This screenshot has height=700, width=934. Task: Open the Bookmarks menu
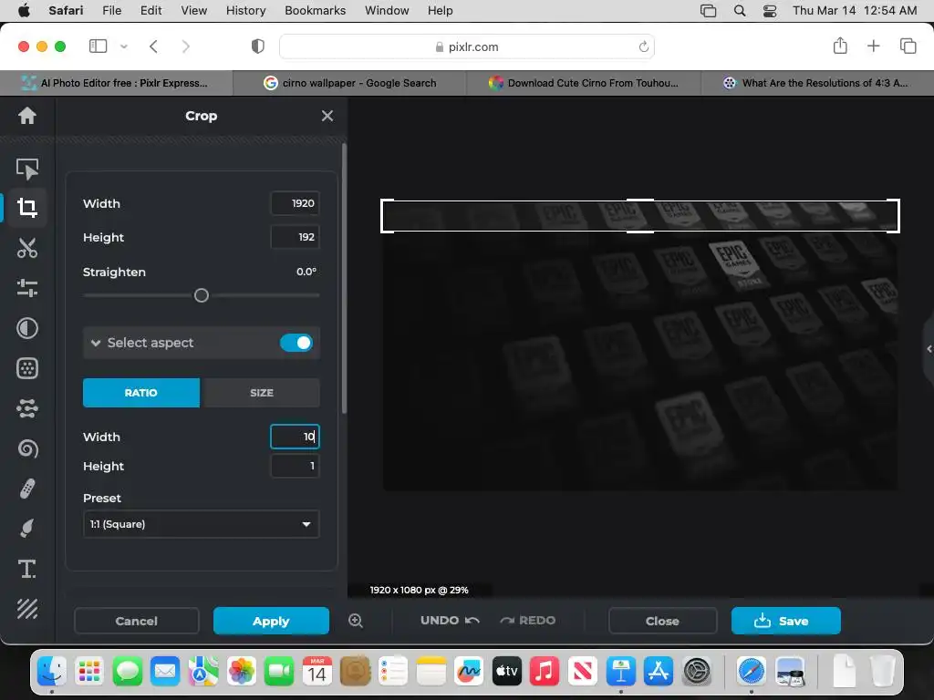click(315, 10)
